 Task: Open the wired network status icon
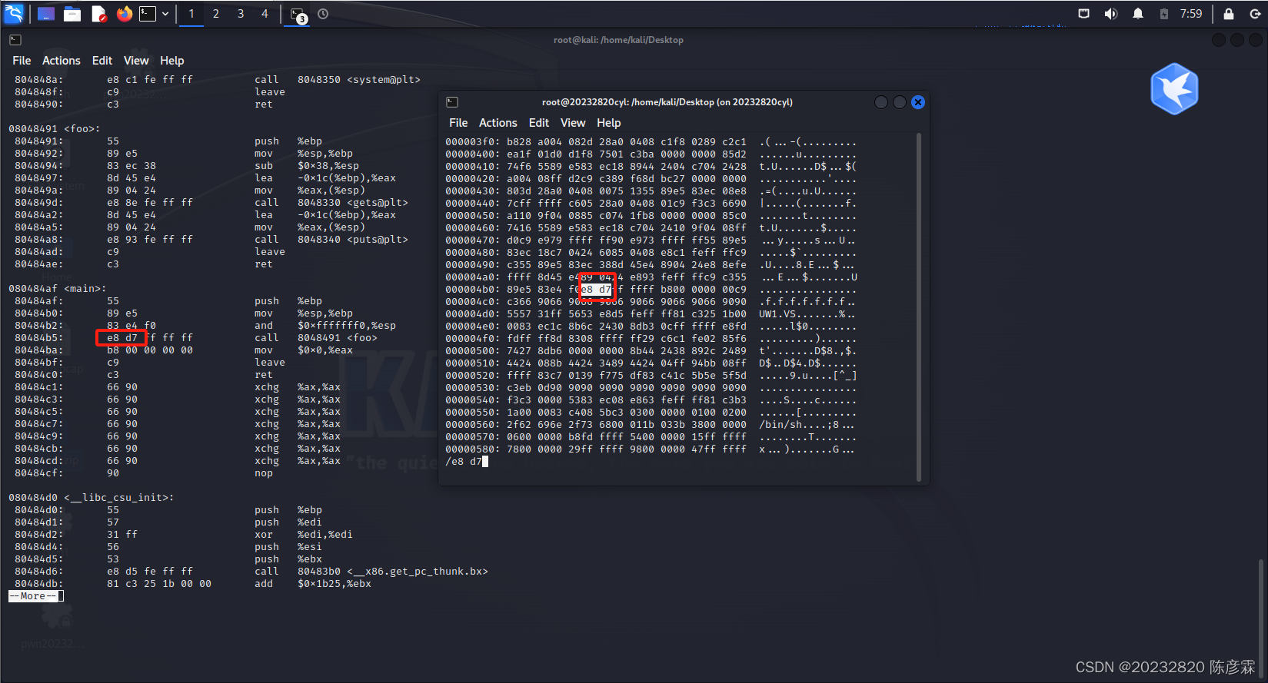[x=1083, y=14]
